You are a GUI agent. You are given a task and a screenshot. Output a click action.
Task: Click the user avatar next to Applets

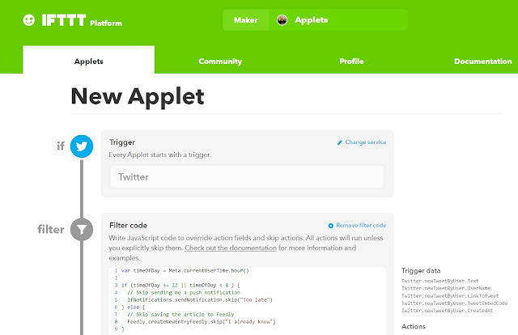click(x=282, y=20)
